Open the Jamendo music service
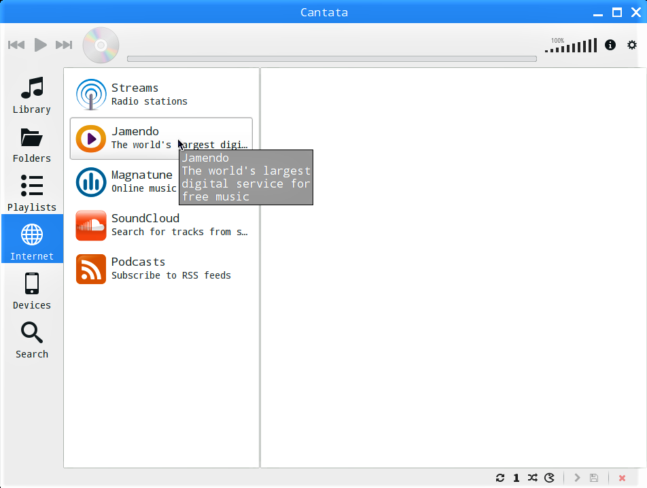647x488 pixels. (x=161, y=139)
